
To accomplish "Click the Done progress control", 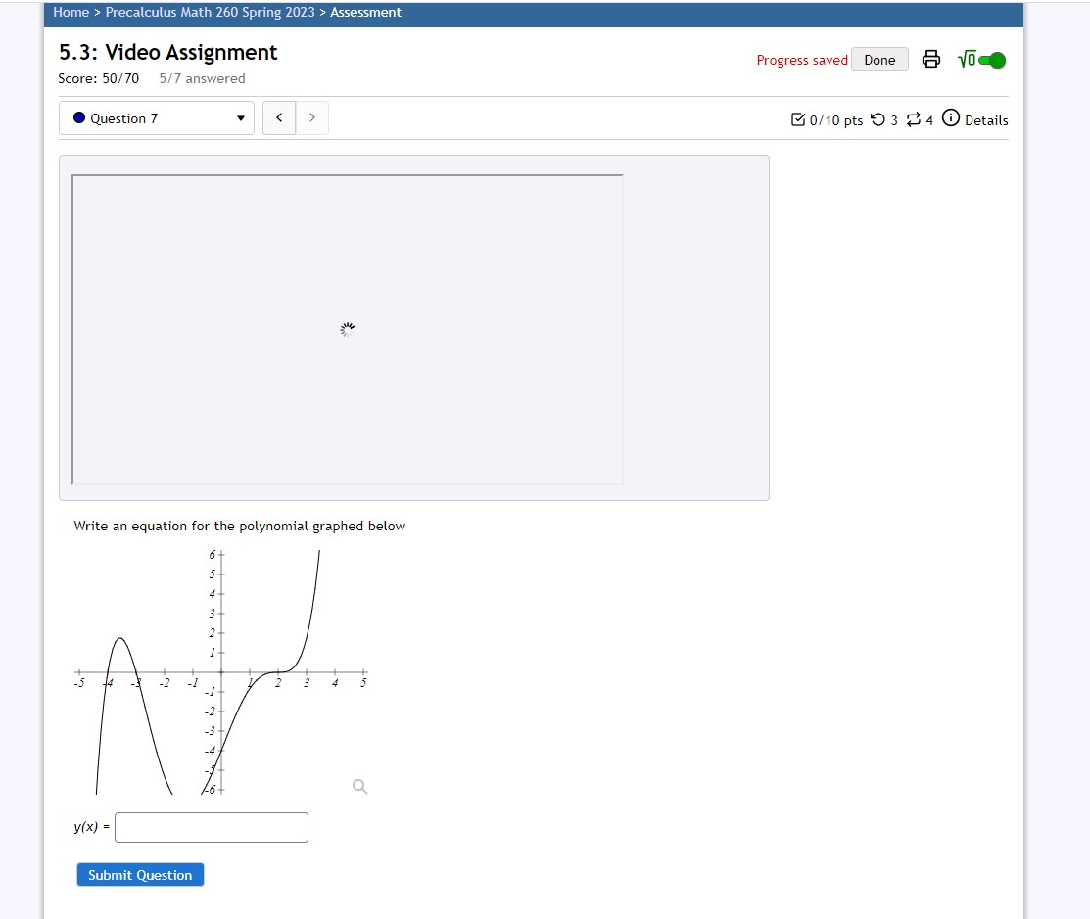I will tap(878, 59).
